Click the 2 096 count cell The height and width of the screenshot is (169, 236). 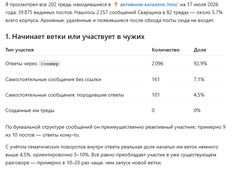tap(157, 64)
